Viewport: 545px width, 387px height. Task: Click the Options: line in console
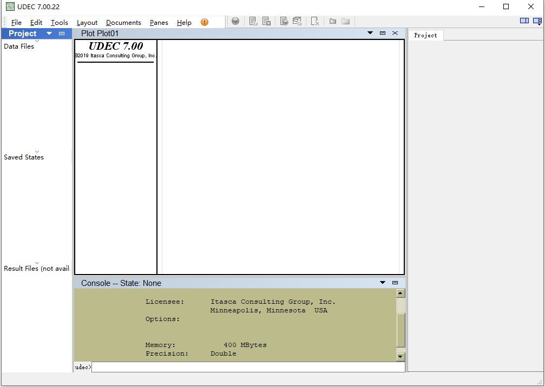pyautogui.click(x=163, y=319)
